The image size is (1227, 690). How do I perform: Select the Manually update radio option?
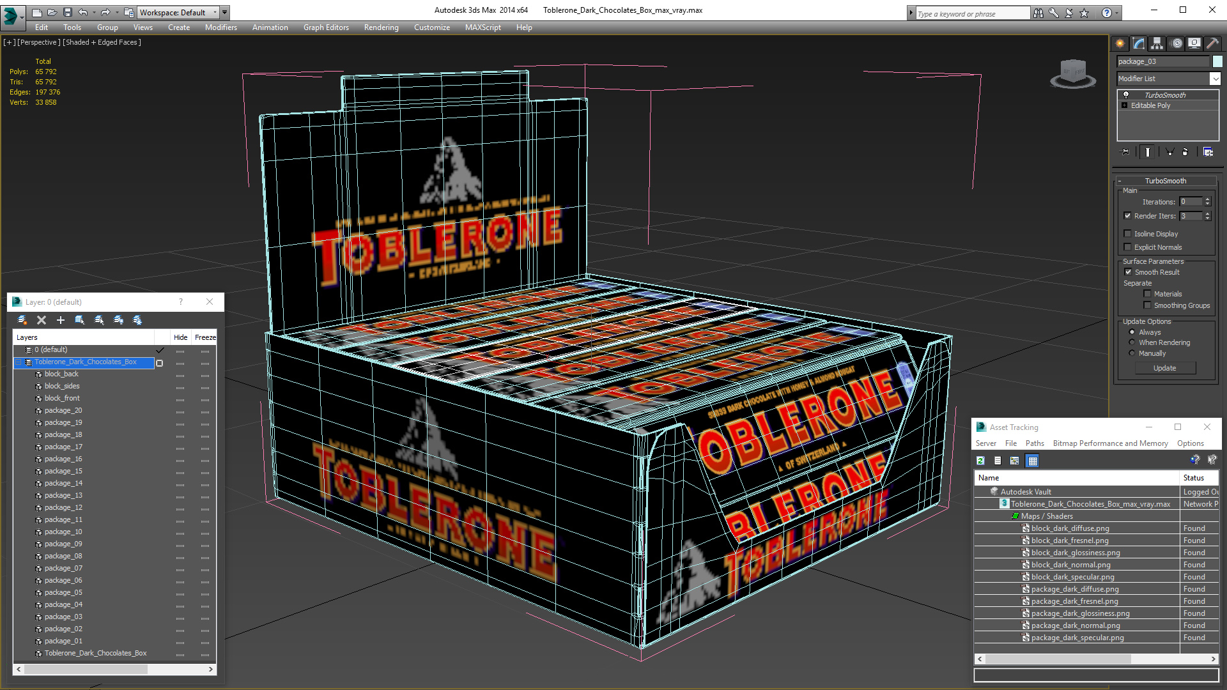point(1132,353)
